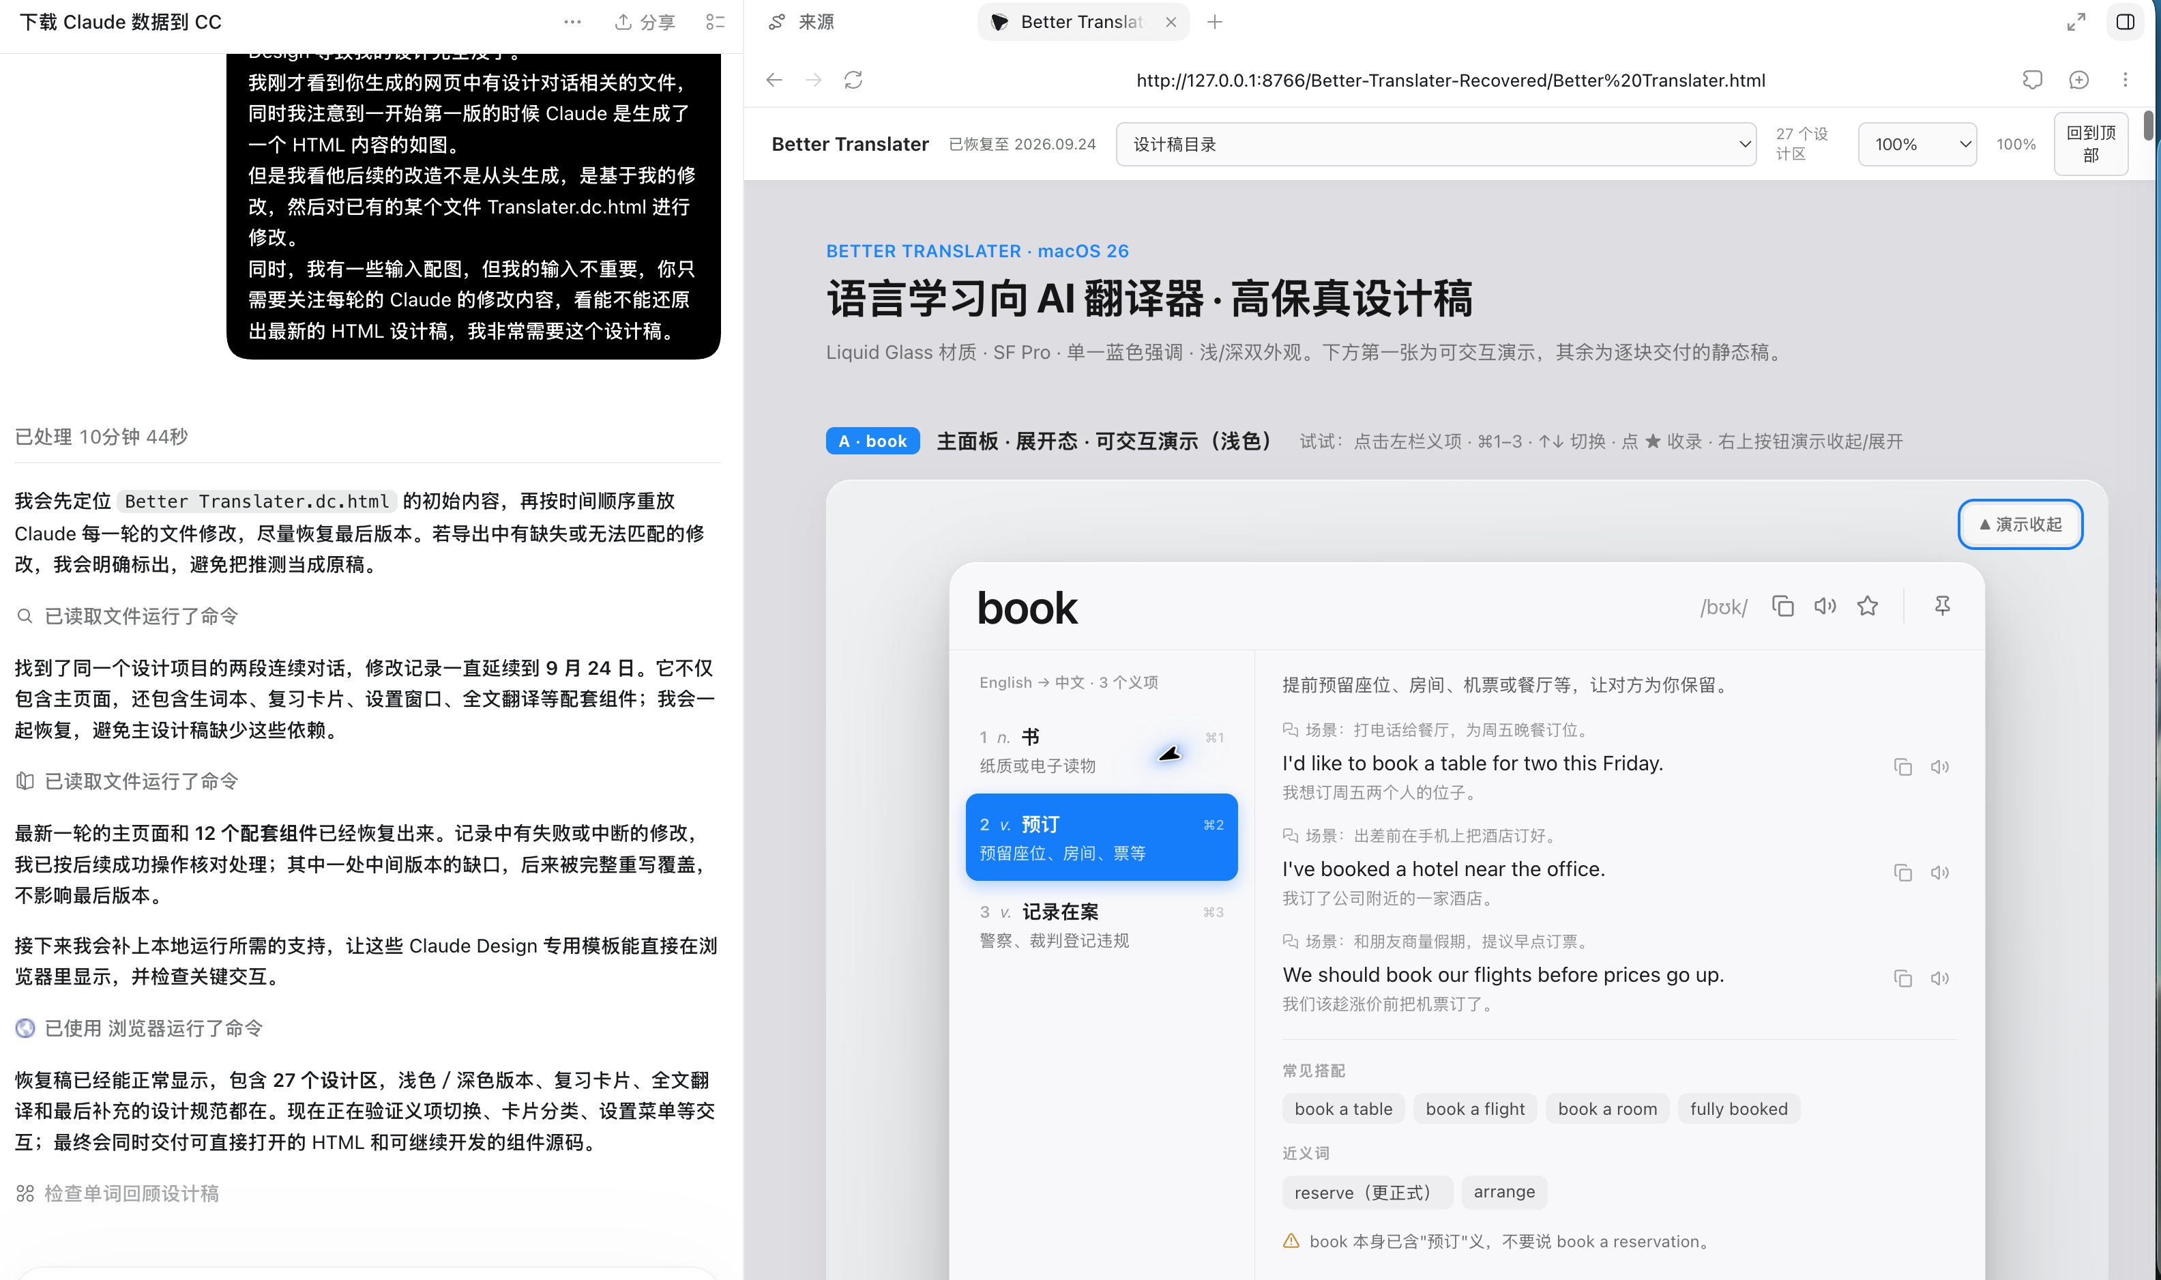The image size is (2161, 1280).
Task: Go forward in embedded browser
Action: coord(813,81)
